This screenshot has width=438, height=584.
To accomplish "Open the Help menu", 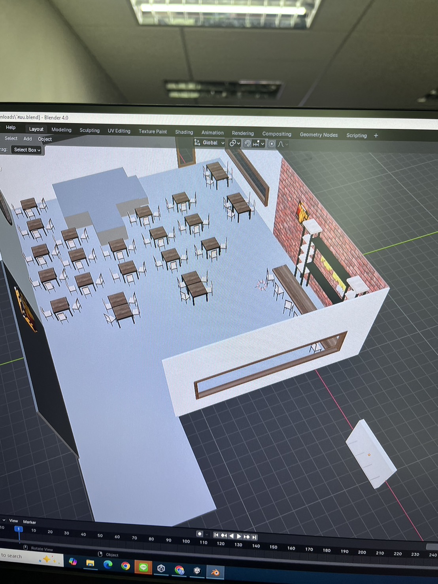I will point(11,127).
